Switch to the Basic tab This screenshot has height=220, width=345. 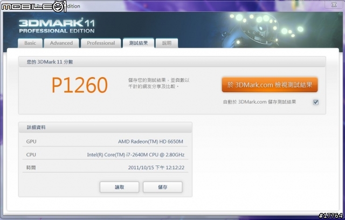click(x=30, y=43)
